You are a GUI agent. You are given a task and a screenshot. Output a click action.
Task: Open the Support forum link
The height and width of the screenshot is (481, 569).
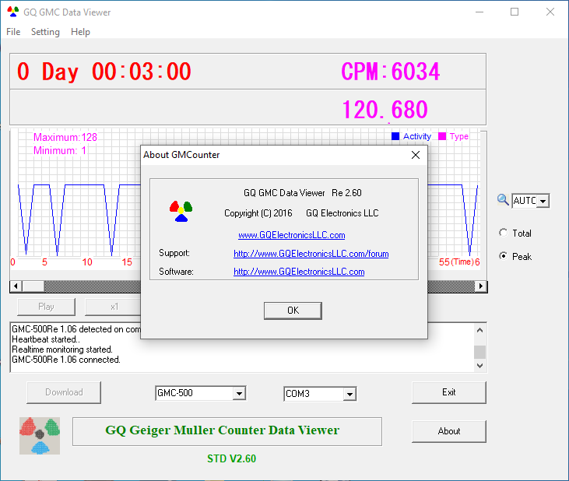point(311,254)
